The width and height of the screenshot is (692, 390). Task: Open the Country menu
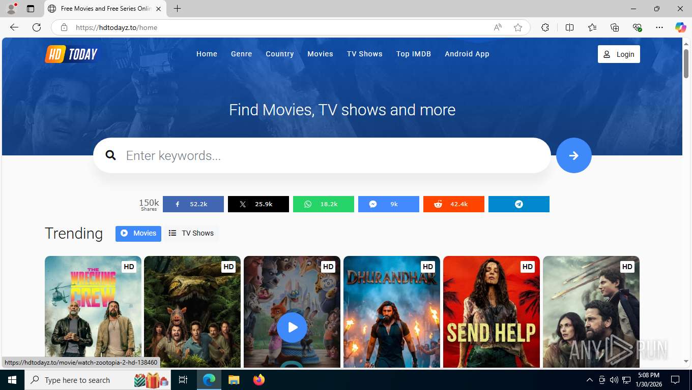pos(280,54)
